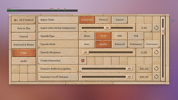Click the settings list scrollbar handle
The width and height of the screenshot is (178, 100).
coord(163,31)
